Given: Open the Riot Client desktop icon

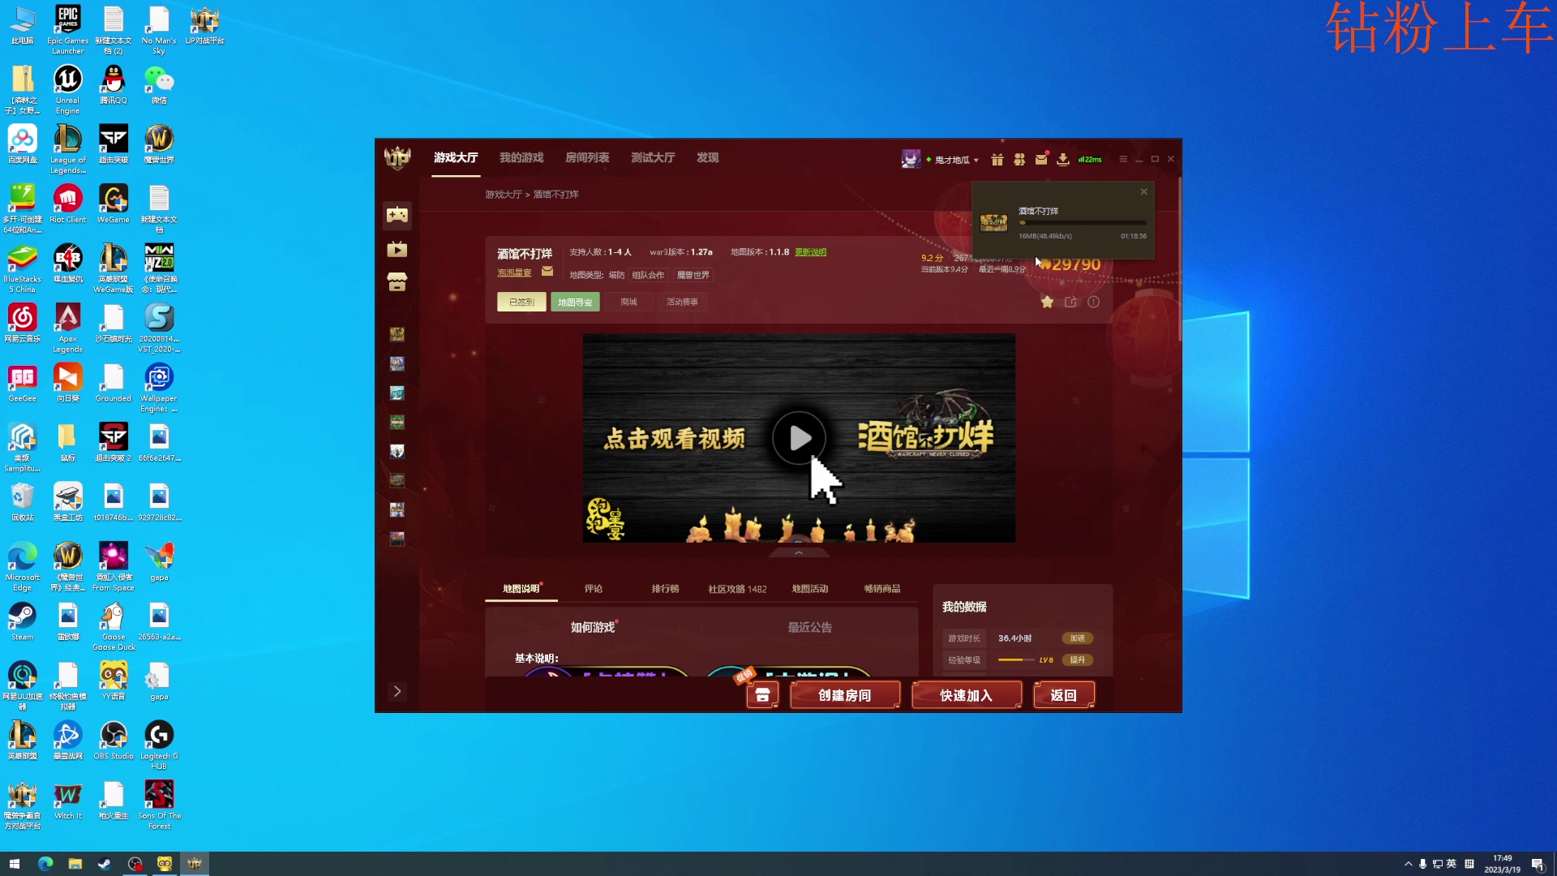Looking at the screenshot, I should [x=68, y=204].
